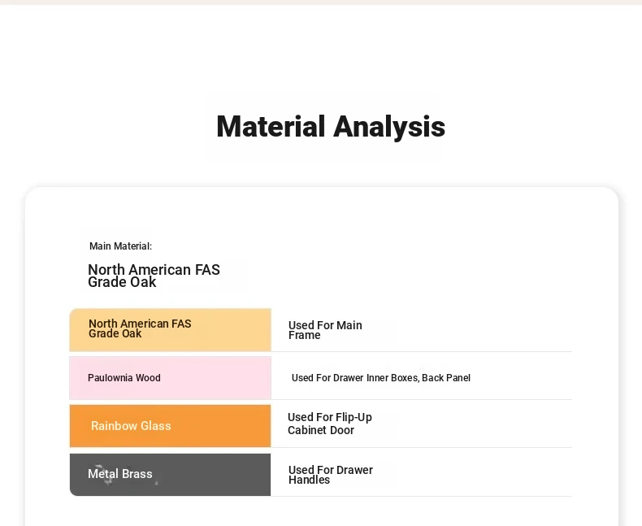
Task: Click the Main Material label
Action: point(120,246)
